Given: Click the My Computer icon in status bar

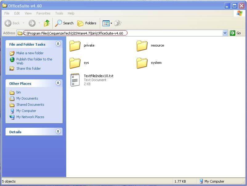Looking at the screenshot, I should 201,181.
